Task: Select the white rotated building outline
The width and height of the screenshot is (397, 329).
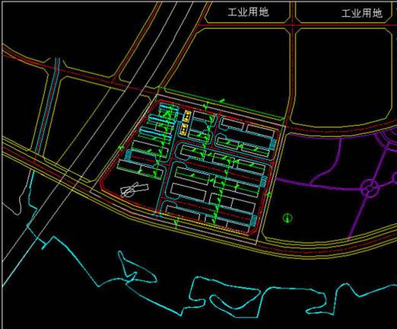Action: click(134, 190)
